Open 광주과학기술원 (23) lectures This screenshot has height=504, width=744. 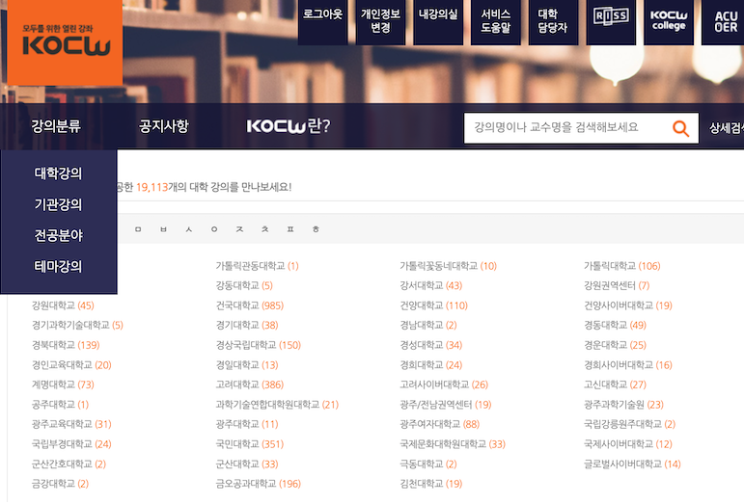tap(623, 405)
